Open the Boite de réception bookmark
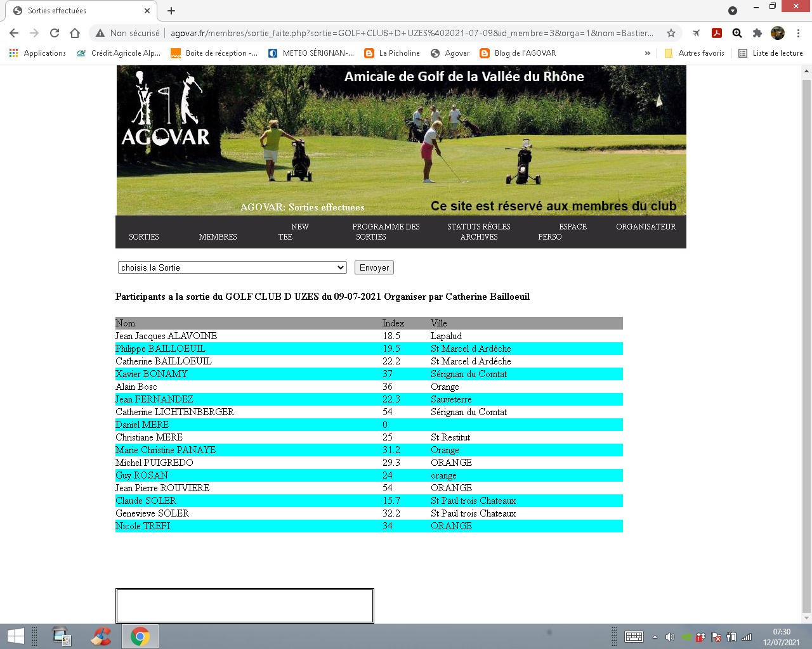The height and width of the screenshot is (649, 812). pyautogui.click(x=214, y=53)
